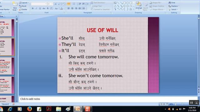This screenshot has width=200, height=112.
Task: Justify the text
Action: point(80,8)
